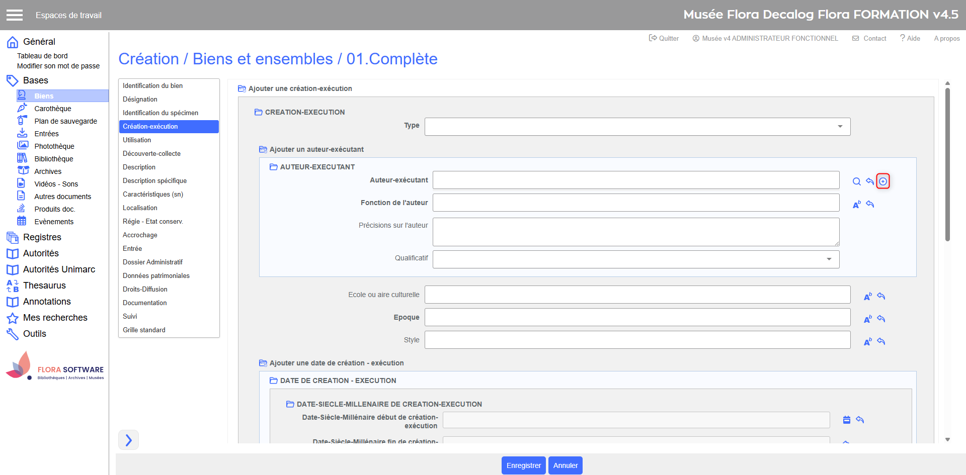Open the calendar icon for date début
Screen dimensions: 966x475
[847, 420]
